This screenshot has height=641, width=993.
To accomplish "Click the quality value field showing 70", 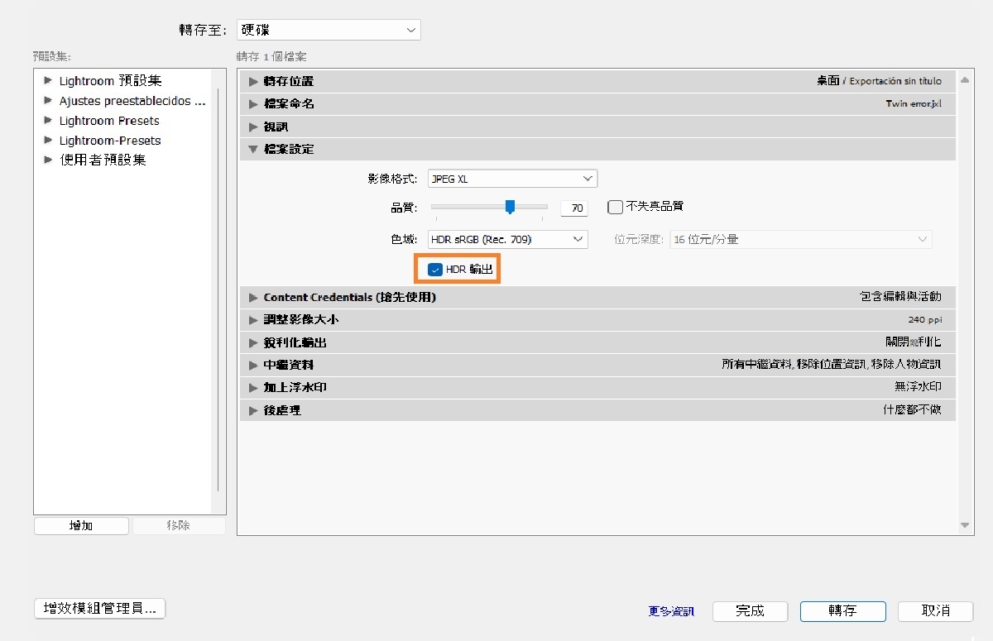I will 574,208.
